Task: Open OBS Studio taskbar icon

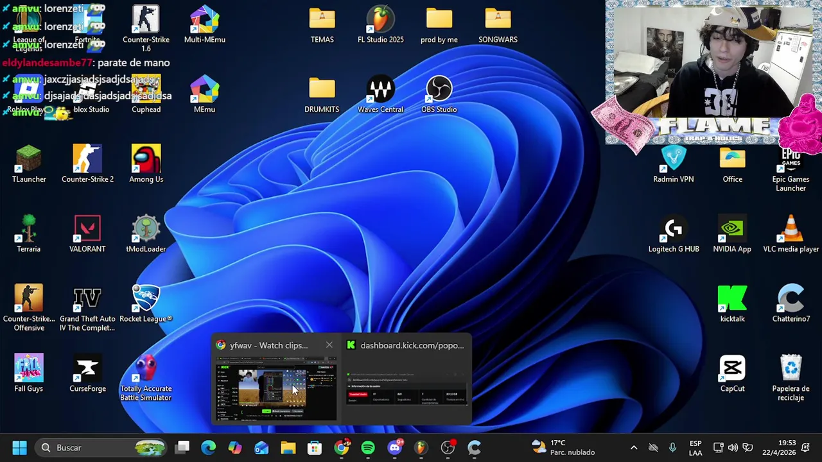Action: (x=448, y=448)
